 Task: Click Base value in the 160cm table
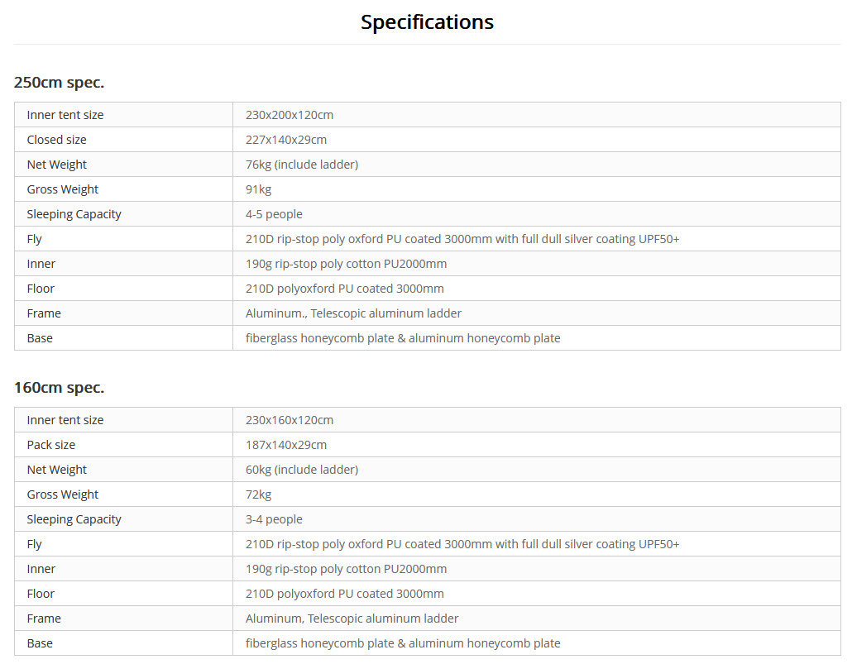(403, 643)
